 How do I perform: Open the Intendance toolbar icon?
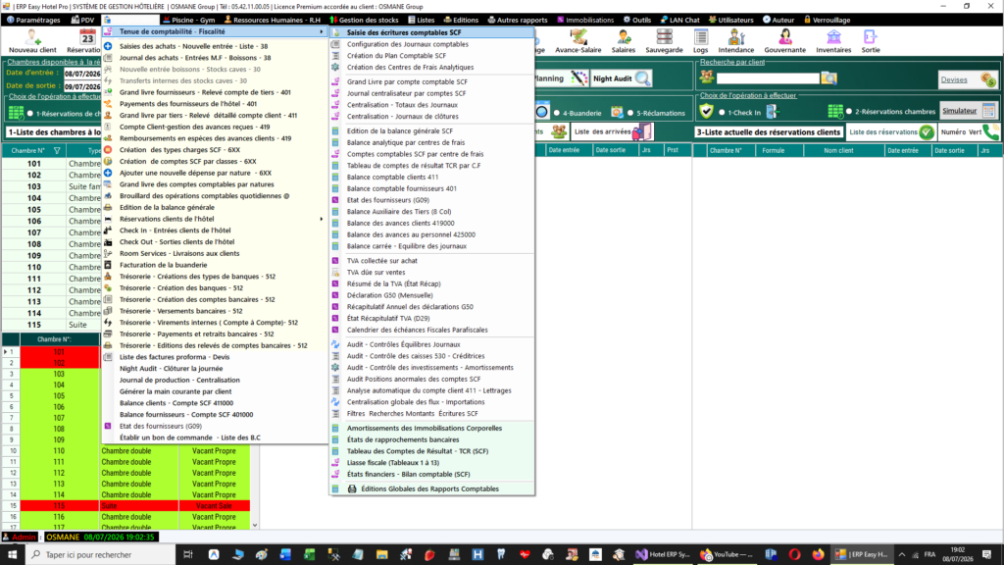[735, 41]
